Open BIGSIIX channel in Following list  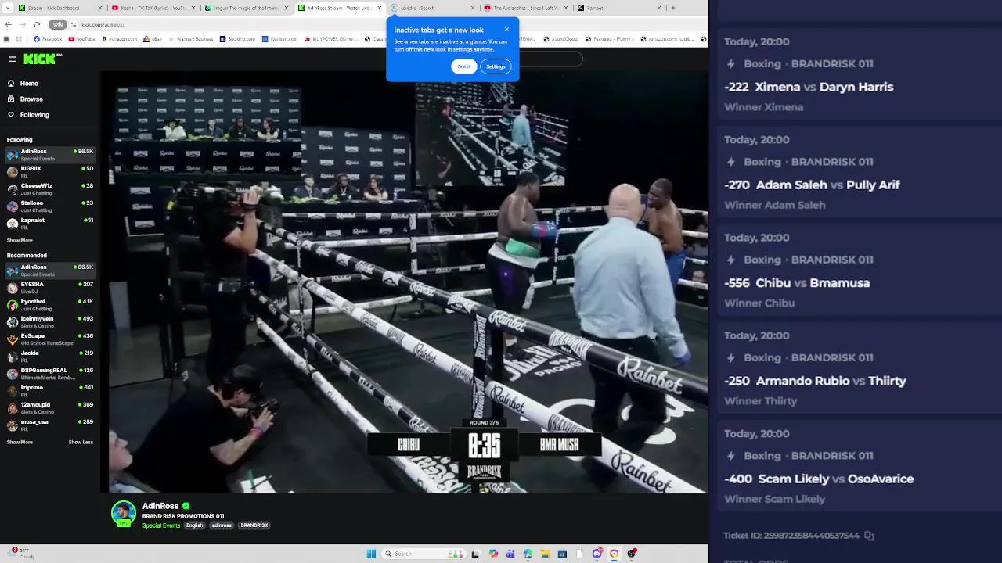(50, 172)
